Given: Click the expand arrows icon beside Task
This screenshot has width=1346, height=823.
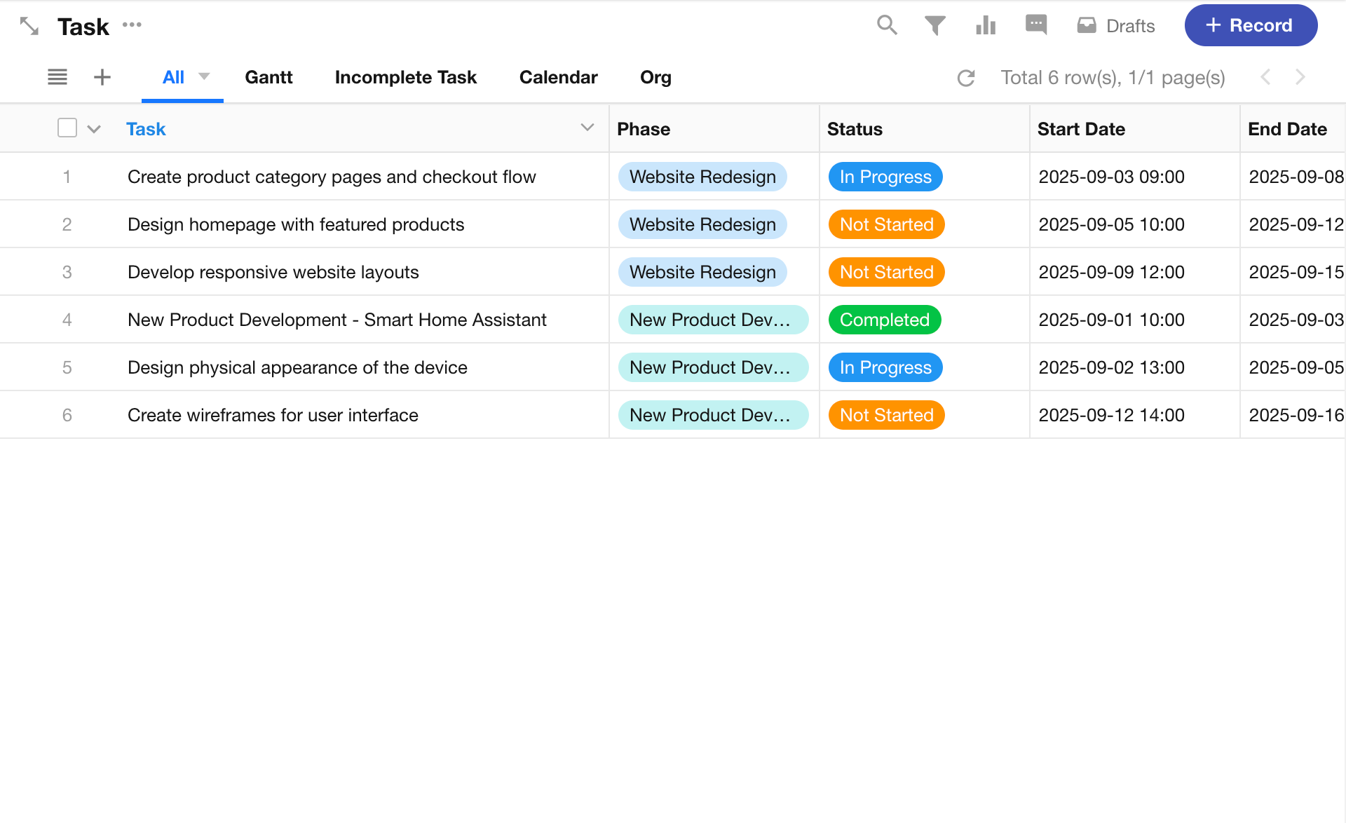Looking at the screenshot, I should click(29, 26).
